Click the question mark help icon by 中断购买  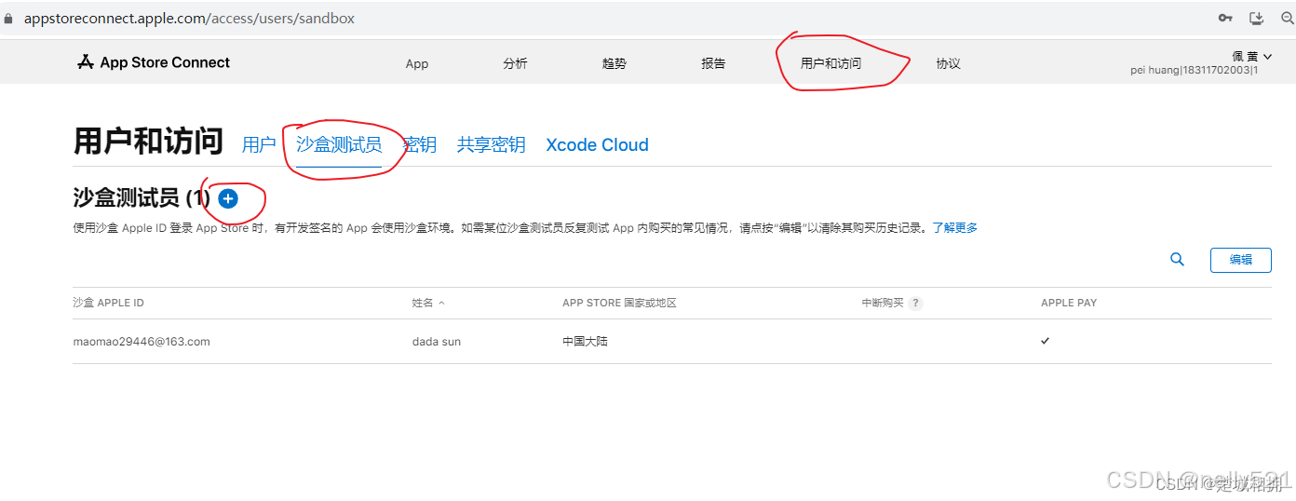915,303
